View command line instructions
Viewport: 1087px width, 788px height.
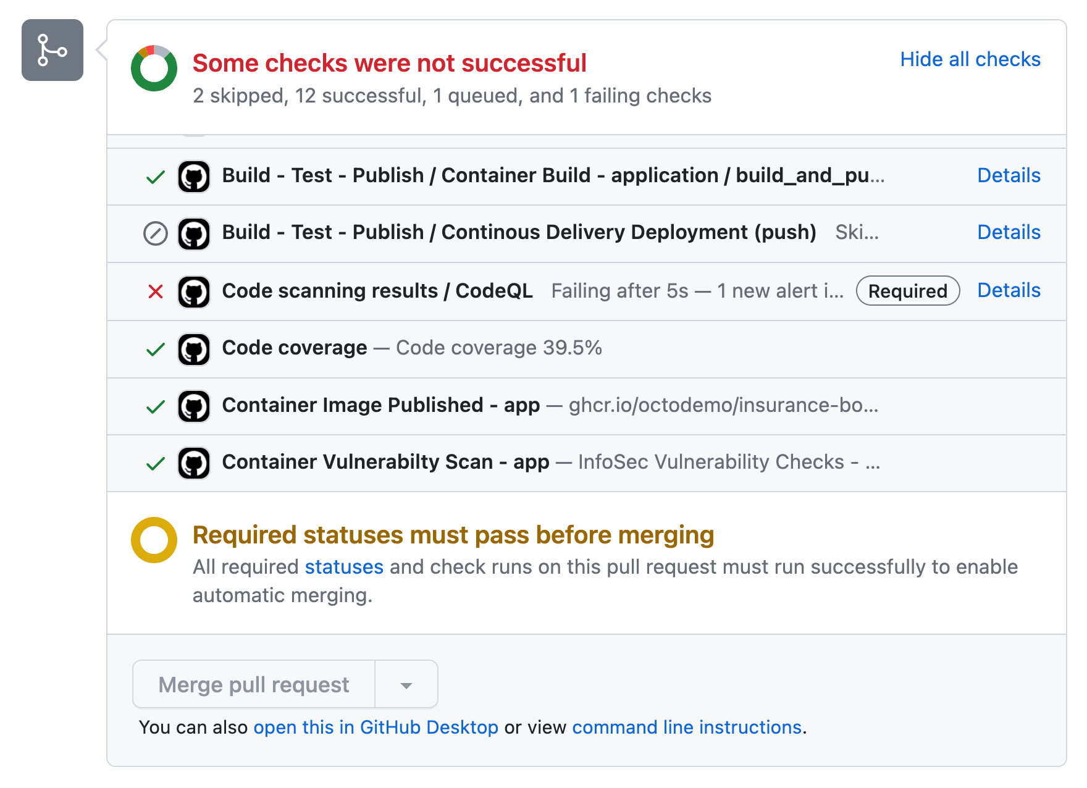(x=687, y=727)
